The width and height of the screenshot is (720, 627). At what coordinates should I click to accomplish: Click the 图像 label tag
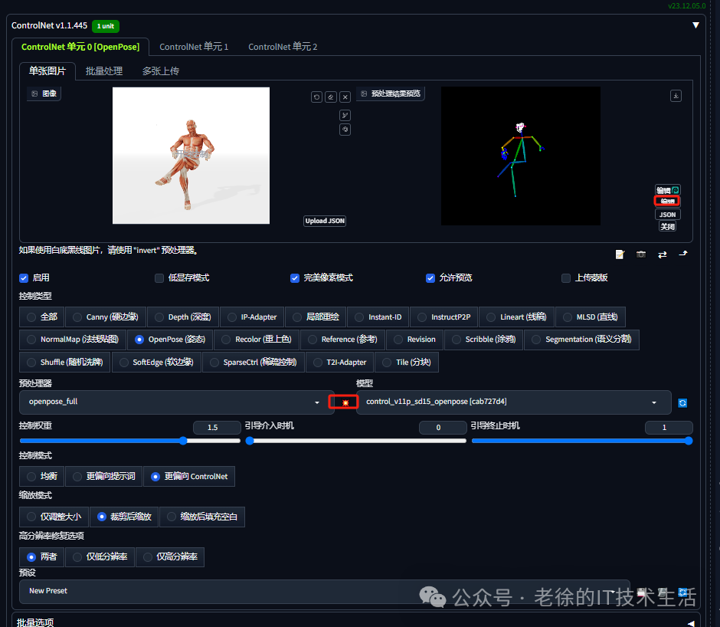44,94
